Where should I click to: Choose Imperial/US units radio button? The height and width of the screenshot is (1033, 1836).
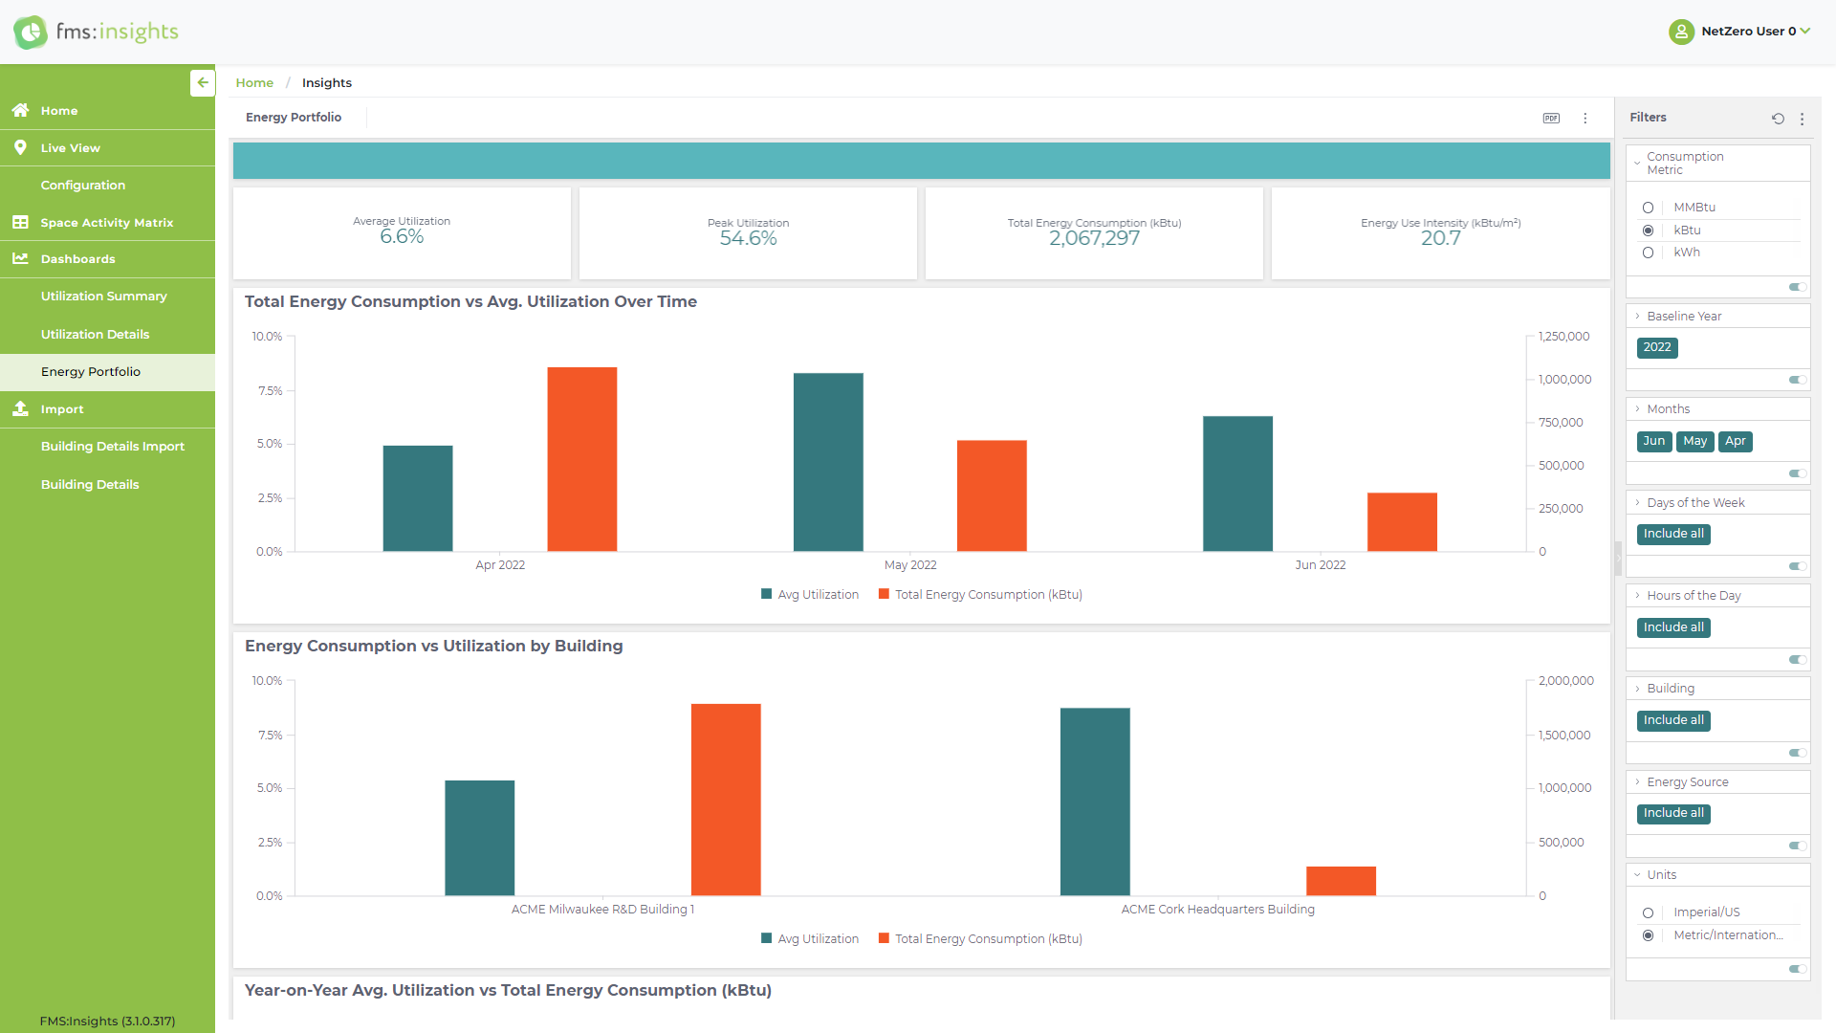coord(1648,912)
